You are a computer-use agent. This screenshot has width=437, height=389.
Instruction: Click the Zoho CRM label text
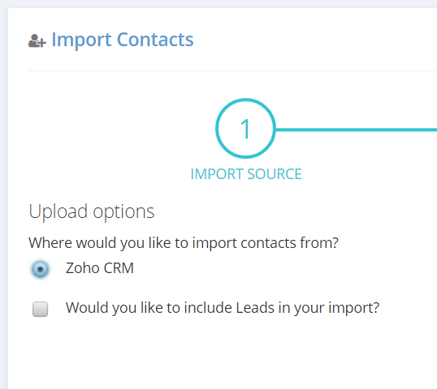pyautogui.click(x=99, y=268)
